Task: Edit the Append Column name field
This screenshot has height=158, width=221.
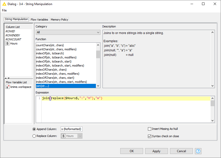Action: point(71,129)
